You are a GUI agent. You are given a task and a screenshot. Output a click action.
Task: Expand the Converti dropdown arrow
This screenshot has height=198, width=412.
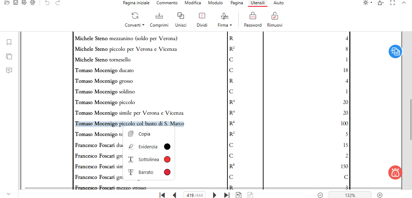[x=143, y=25]
